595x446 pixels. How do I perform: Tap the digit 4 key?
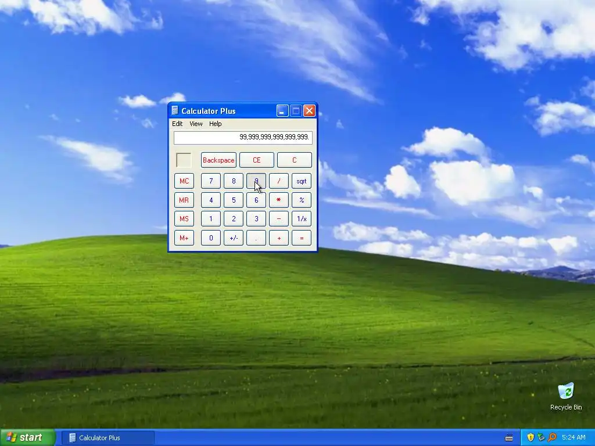pyautogui.click(x=211, y=200)
